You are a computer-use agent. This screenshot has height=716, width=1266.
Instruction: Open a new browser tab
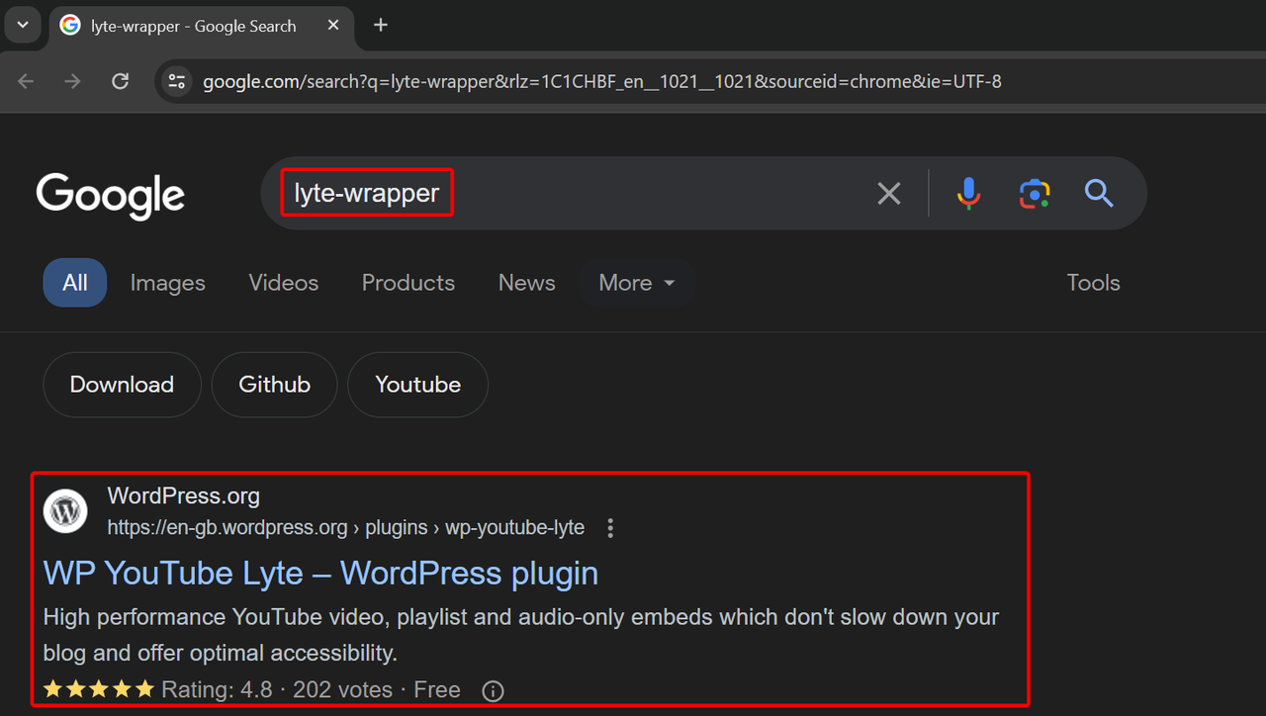(381, 26)
